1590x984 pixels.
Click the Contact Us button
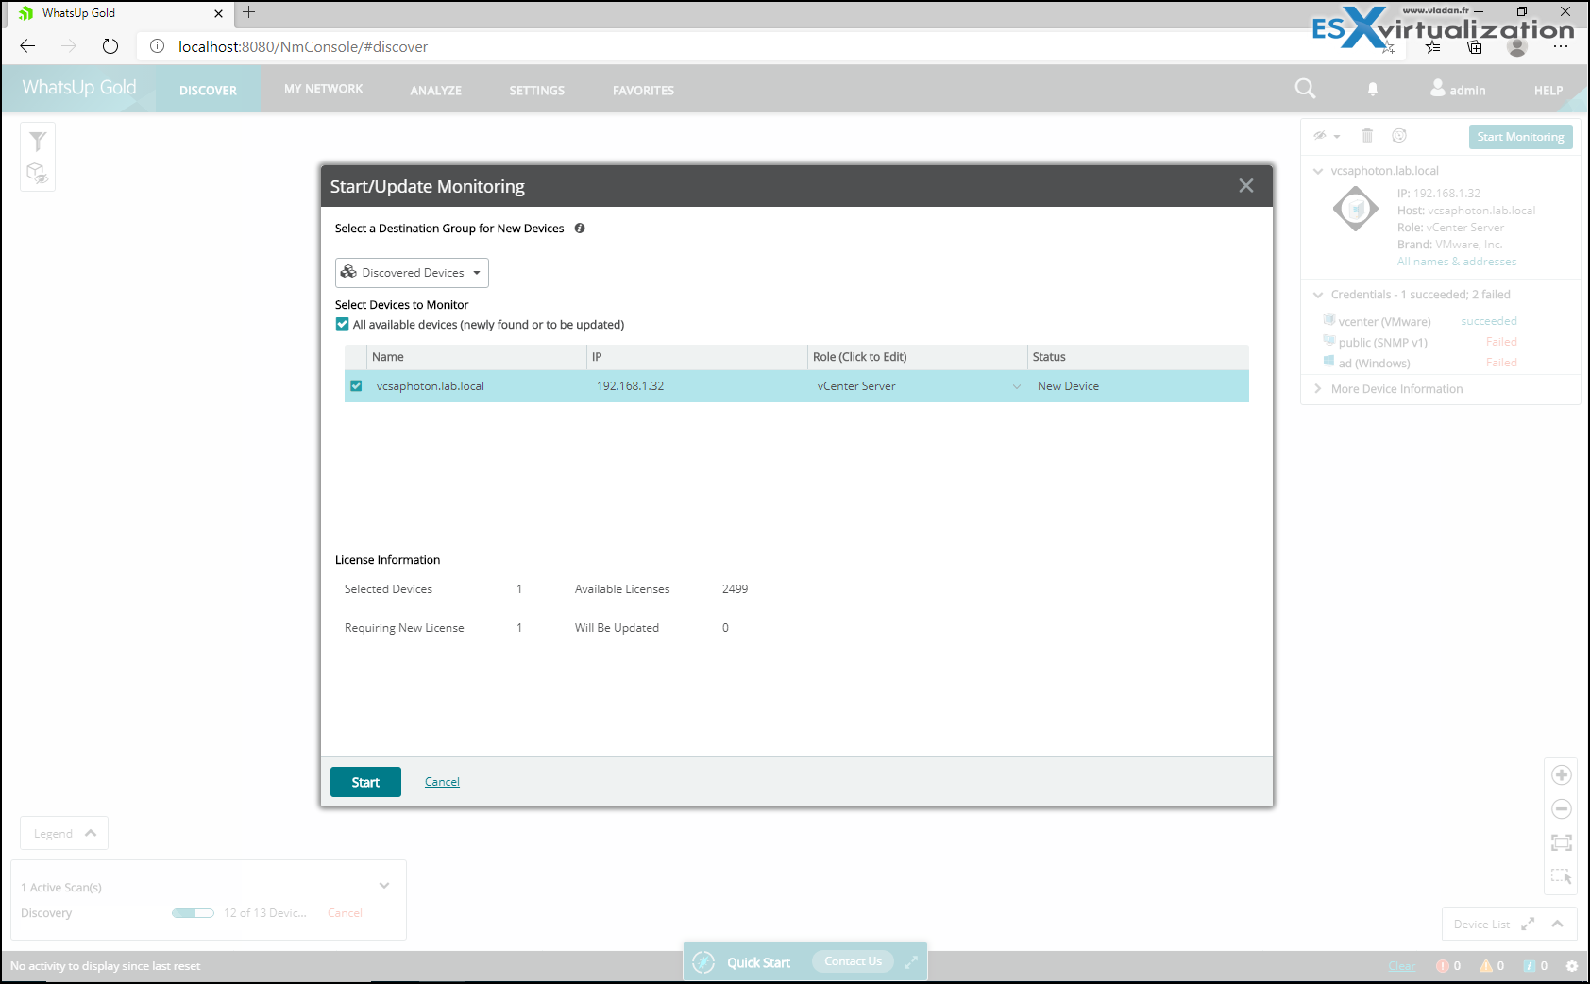pyautogui.click(x=853, y=961)
